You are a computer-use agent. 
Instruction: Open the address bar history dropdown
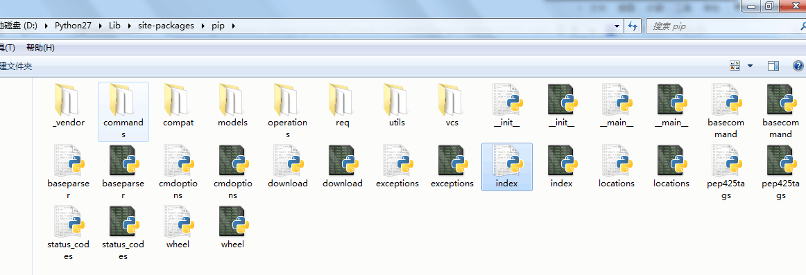click(x=617, y=26)
